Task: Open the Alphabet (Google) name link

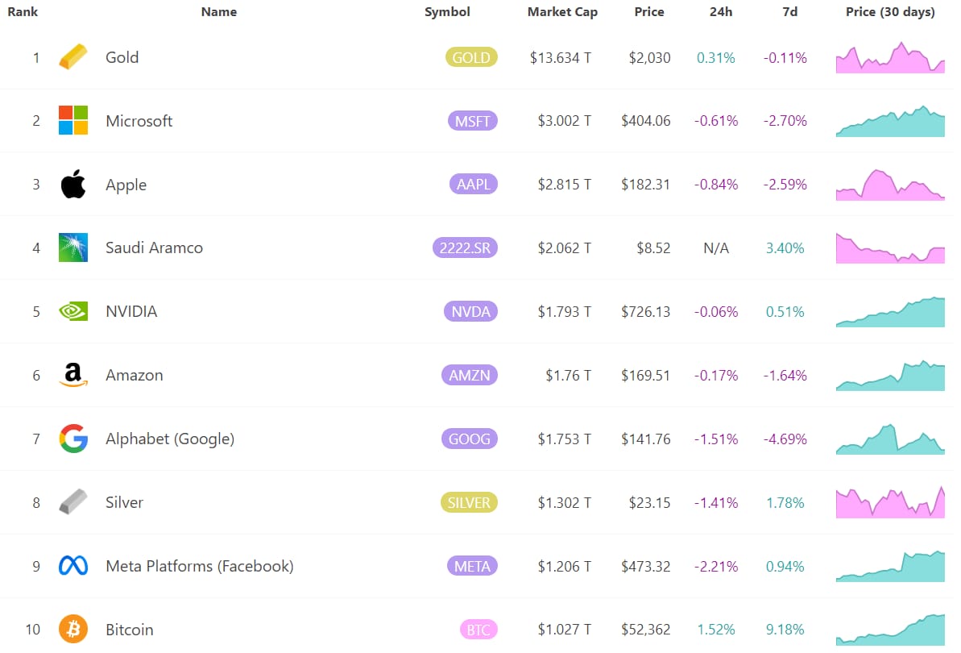Action: click(170, 439)
